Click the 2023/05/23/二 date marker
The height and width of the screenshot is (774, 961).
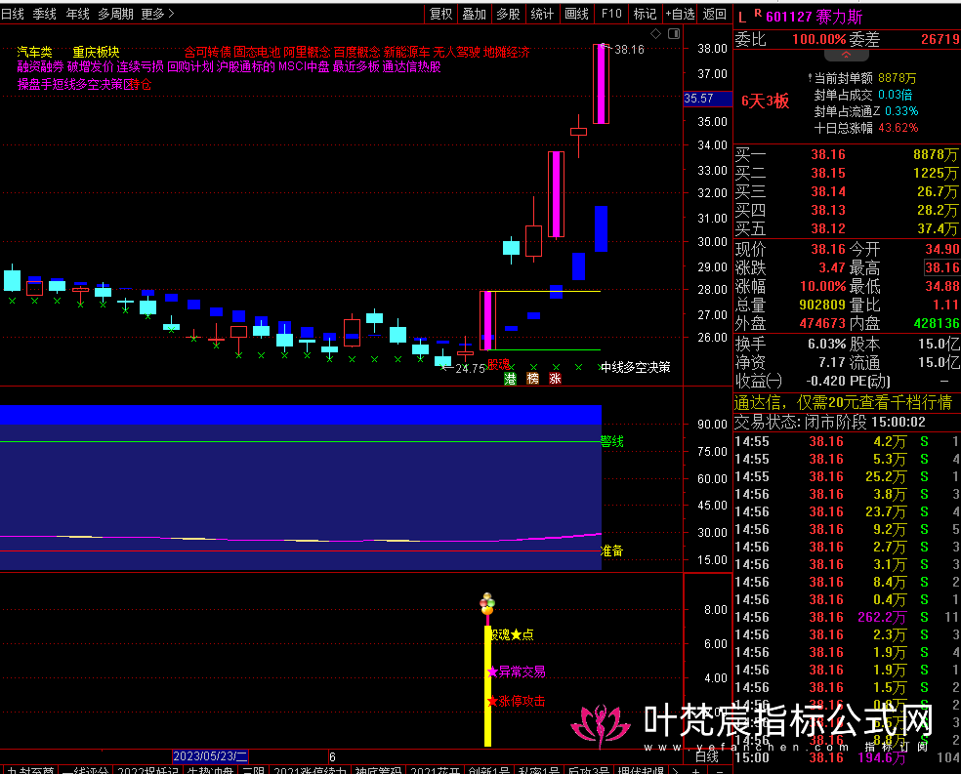[x=210, y=756]
